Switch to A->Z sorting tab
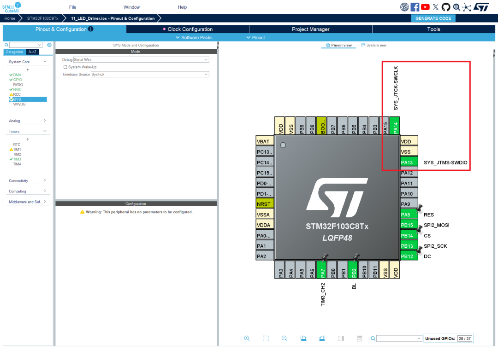This screenshot has height=349, width=498. (32, 52)
